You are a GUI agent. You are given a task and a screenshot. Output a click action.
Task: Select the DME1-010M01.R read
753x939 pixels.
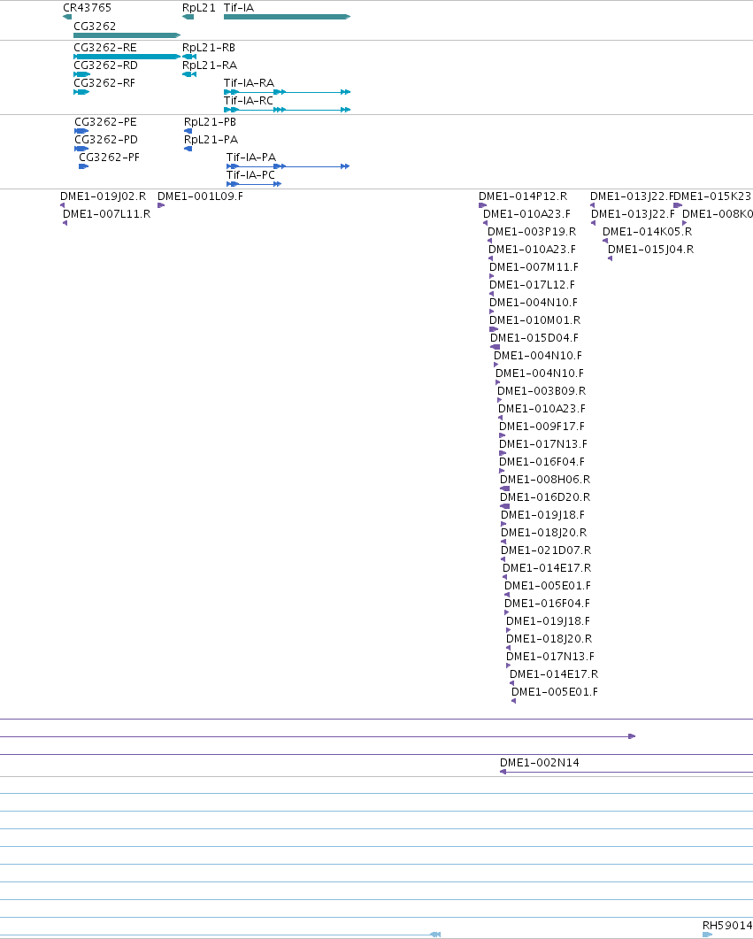tap(494, 329)
